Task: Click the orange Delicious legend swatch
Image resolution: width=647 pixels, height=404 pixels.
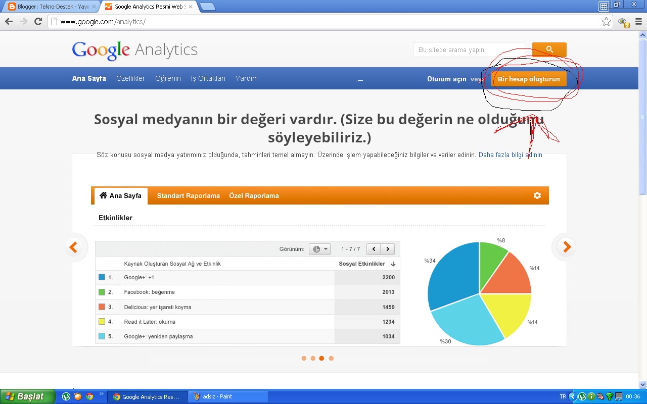Action: [x=102, y=307]
